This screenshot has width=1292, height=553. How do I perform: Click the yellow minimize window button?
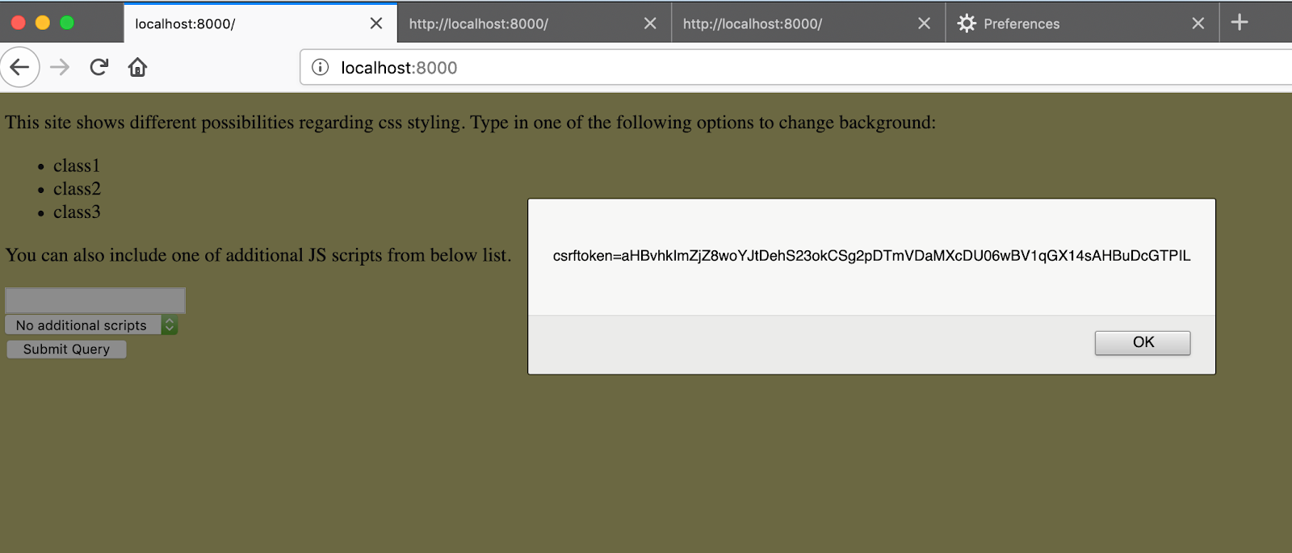click(43, 23)
